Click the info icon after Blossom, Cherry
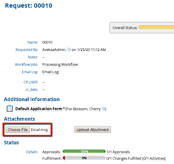174x164 pixels. (x=103, y=109)
